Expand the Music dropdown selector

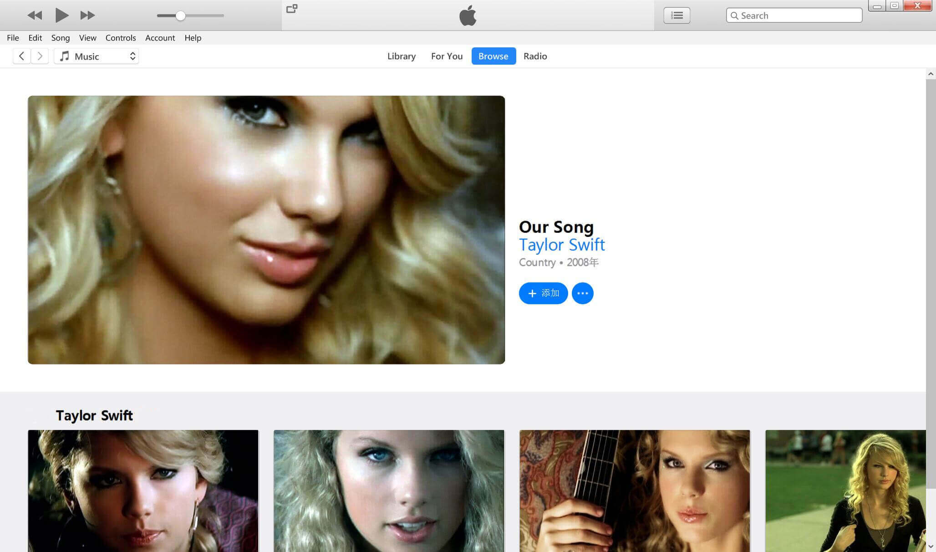coord(132,56)
